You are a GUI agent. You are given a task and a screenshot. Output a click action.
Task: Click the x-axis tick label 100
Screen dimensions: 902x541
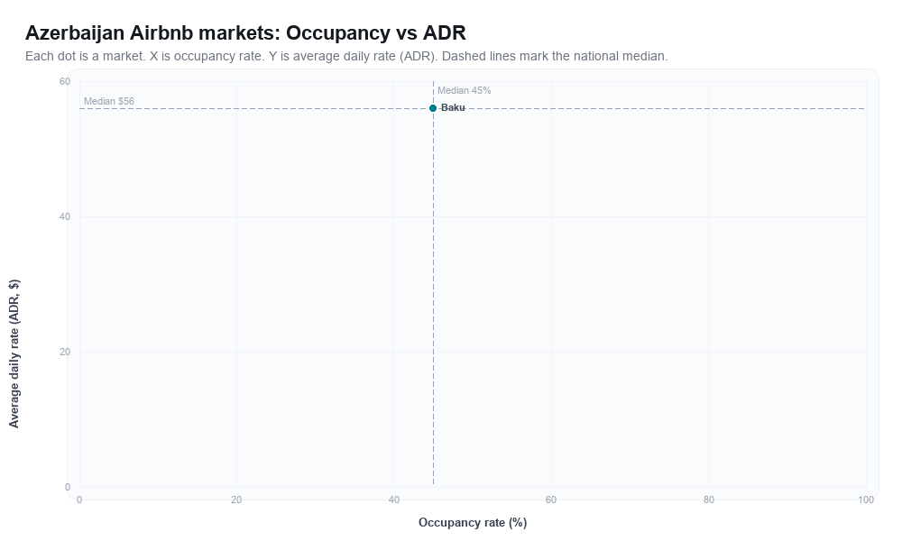(866, 500)
